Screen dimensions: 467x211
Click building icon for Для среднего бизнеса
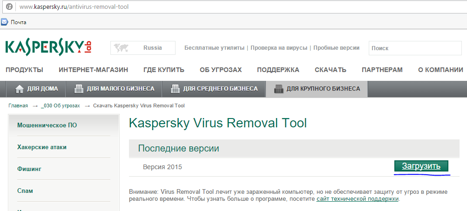(x=175, y=89)
